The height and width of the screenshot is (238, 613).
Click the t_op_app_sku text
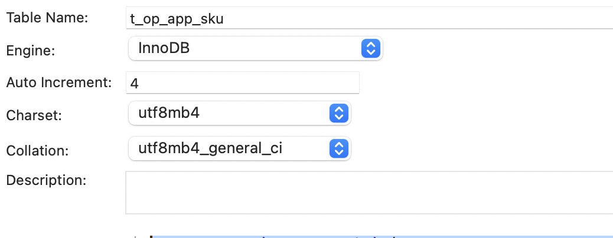coord(177,18)
